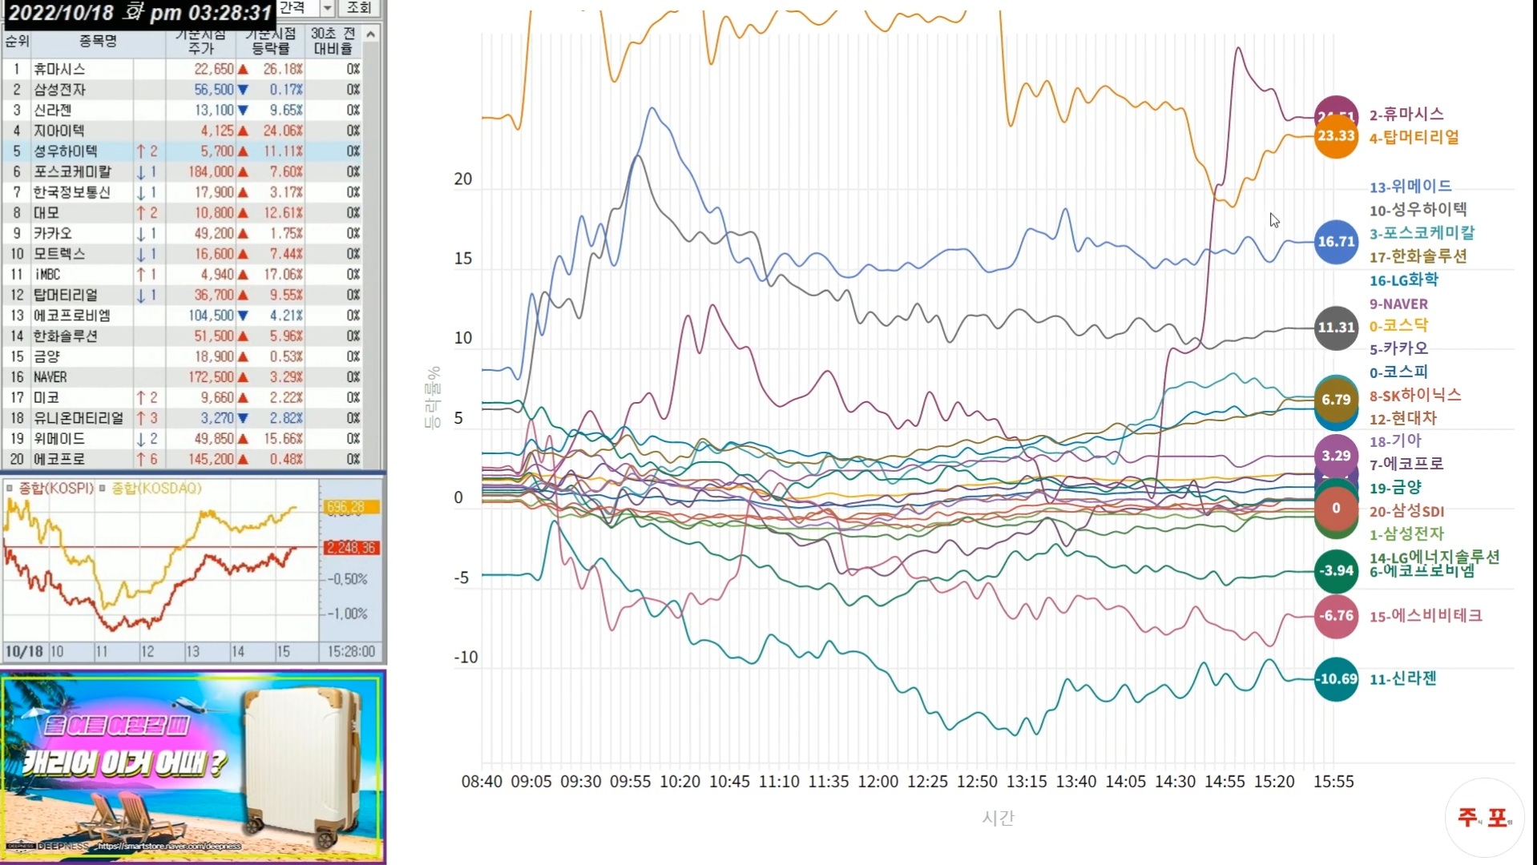The height and width of the screenshot is (865, 1537).
Task: Click the 4-탑머티리얼 chart legend label
Action: click(1414, 138)
